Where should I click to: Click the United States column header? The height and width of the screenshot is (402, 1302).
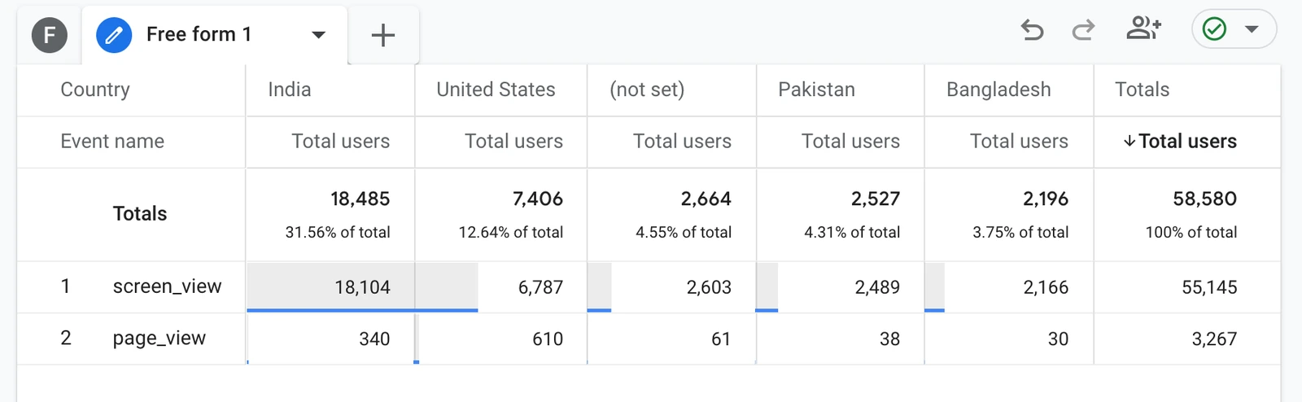pyautogui.click(x=496, y=90)
